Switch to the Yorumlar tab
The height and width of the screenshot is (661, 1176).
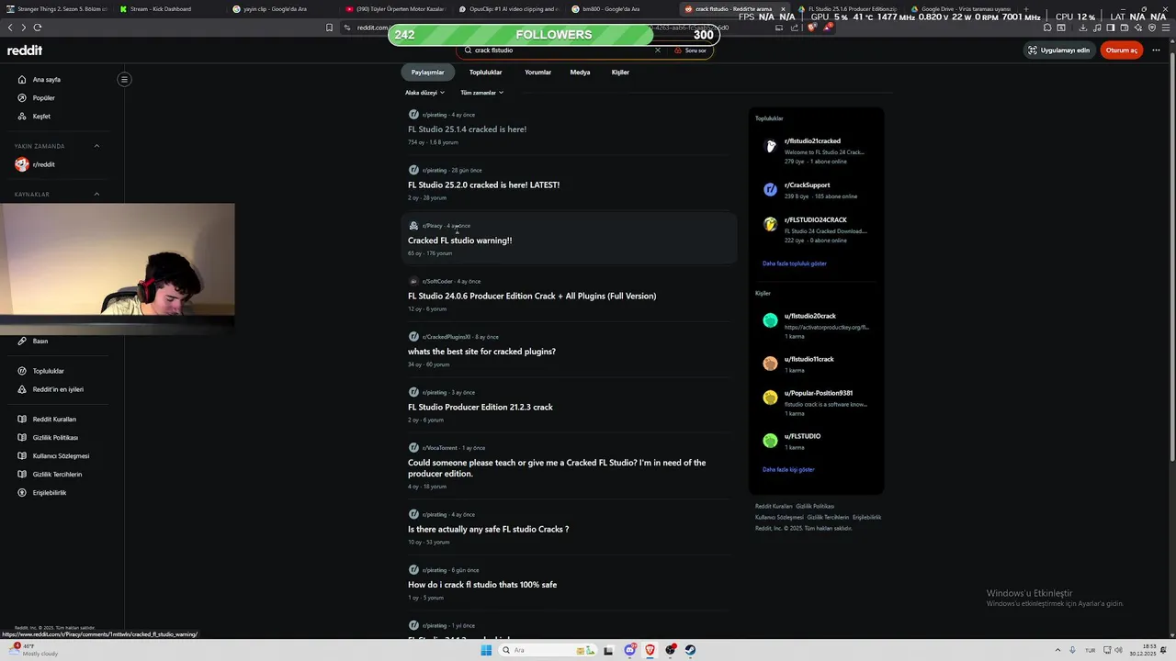pyautogui.click(x=537, y=73)
